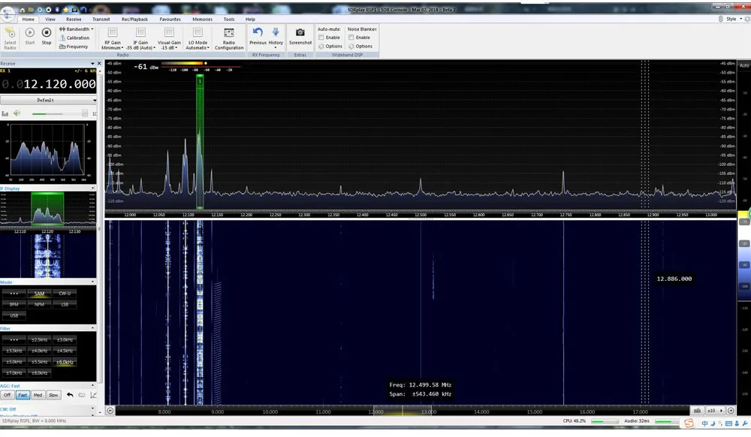Screen dimensions: 751x437
Task: Enable the Auto-mute checkbox
Action: (x=321, y=38)
